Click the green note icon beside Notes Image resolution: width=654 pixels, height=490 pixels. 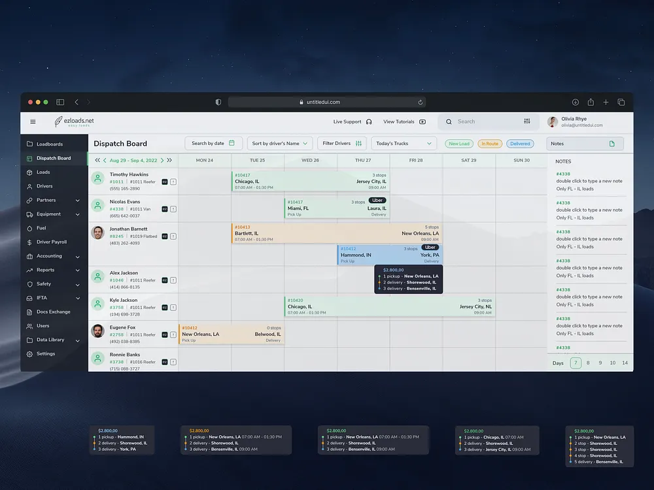(x=611, y=143)
